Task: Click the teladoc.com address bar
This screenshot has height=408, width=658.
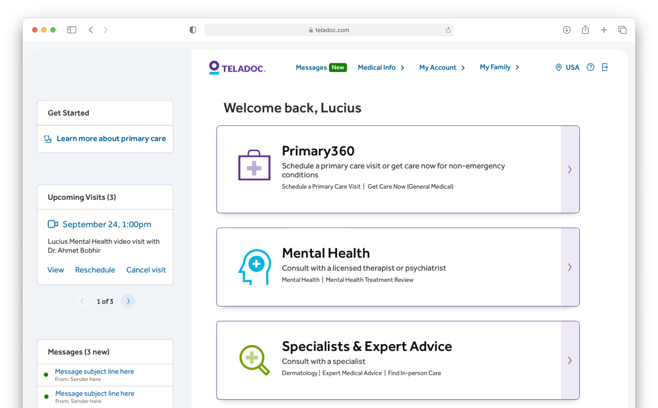Action: click(x=329, y=30)
